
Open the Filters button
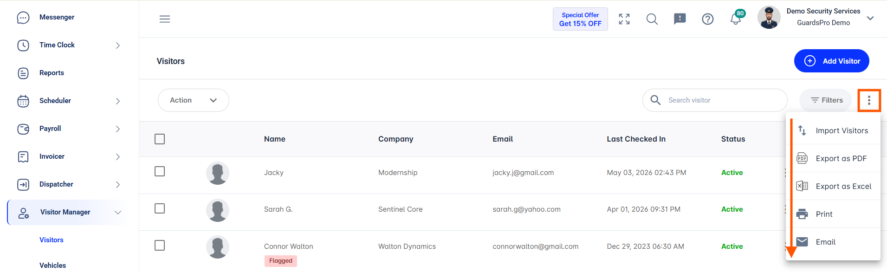826,100
